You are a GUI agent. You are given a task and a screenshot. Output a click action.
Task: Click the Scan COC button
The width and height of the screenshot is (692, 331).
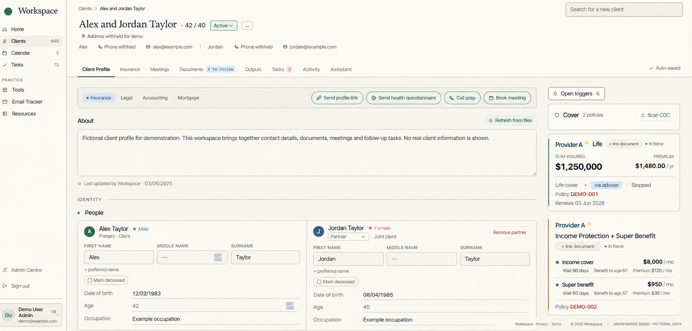[x=655, y=115]
